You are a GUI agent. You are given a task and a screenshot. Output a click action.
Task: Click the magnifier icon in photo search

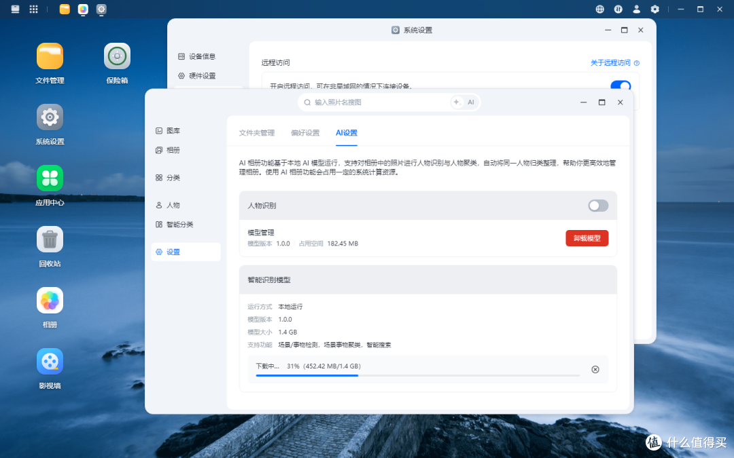click(x=307, y=102)
